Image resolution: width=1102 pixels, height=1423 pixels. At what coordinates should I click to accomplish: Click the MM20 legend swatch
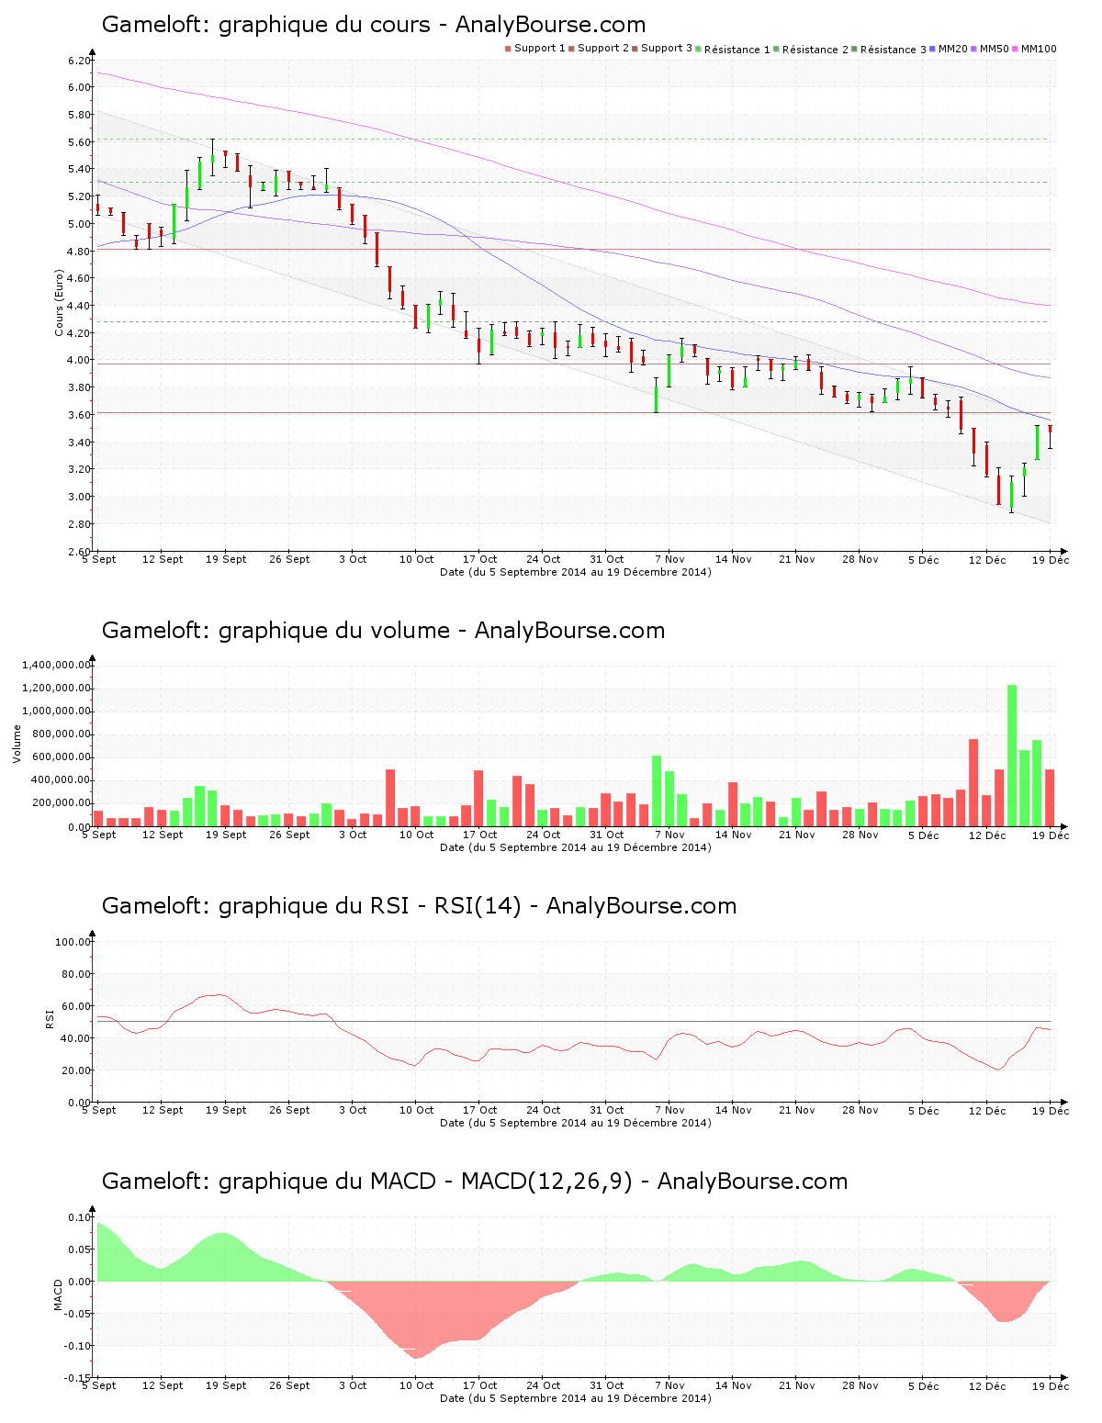(933, 49)
